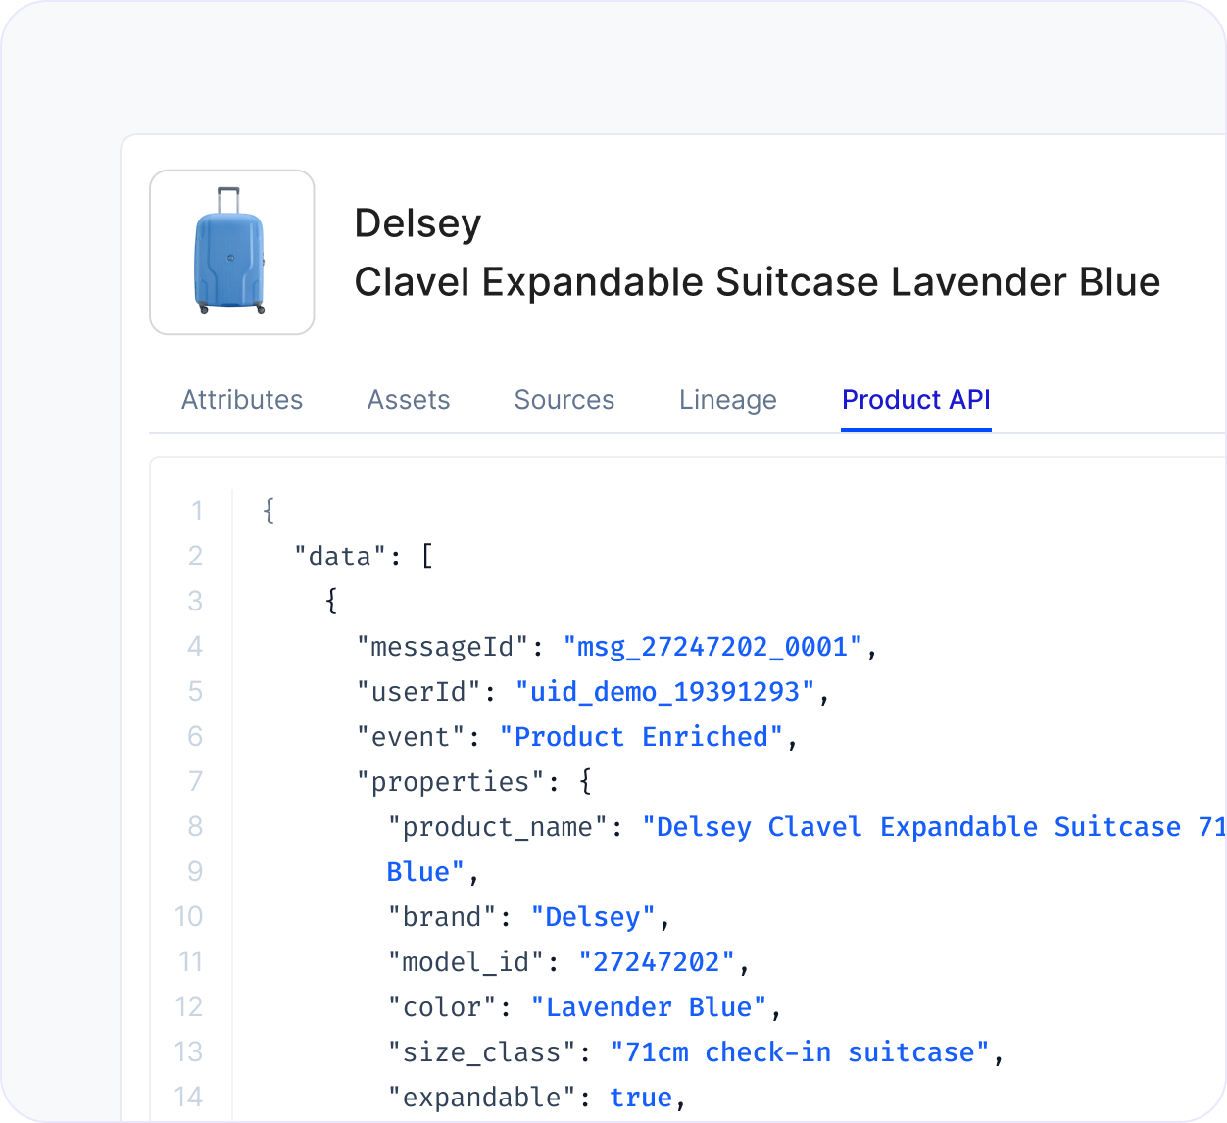Click the "27247202" model_id value
This screenshot has width=1227, height=1123.
pos(657,962)
